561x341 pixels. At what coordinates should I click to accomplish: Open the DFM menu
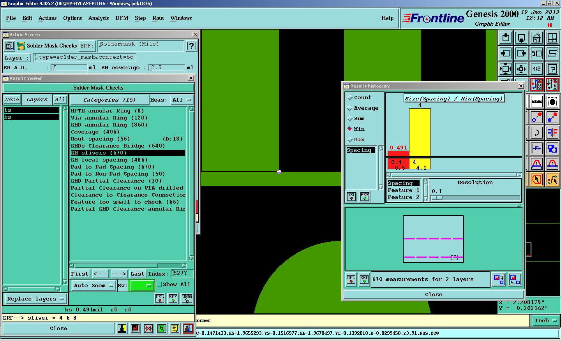[122, 18]
